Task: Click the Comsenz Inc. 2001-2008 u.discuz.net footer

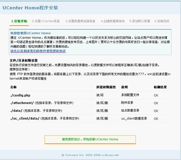Action: point(90,155)
